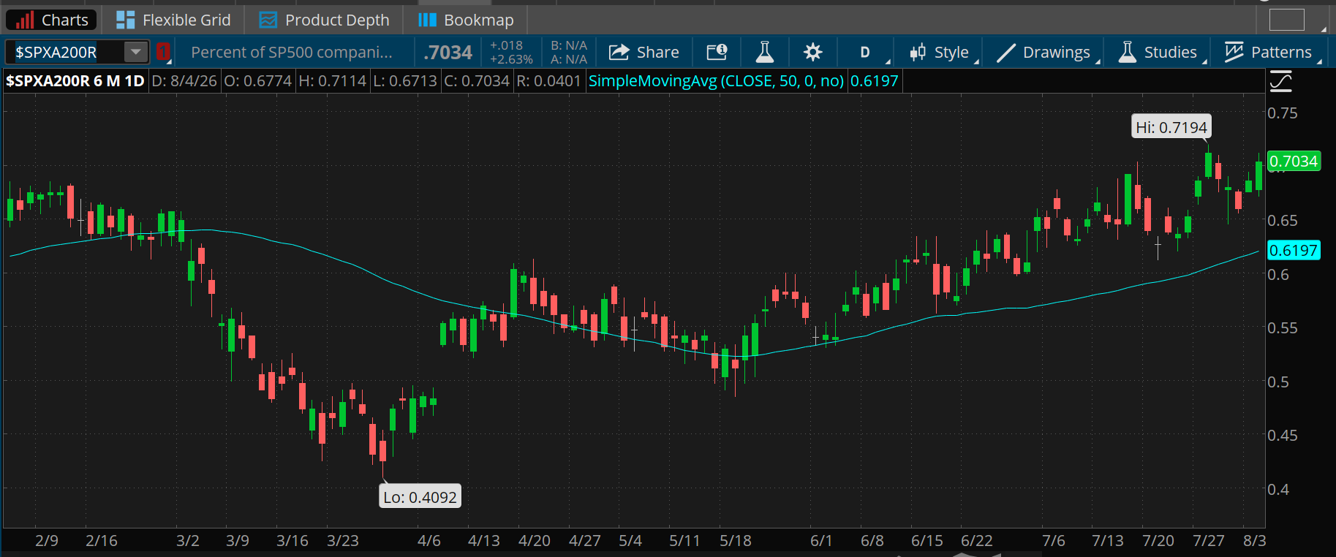
Task: Click the Drawings line tool icon
Action: click(1006, 52)
